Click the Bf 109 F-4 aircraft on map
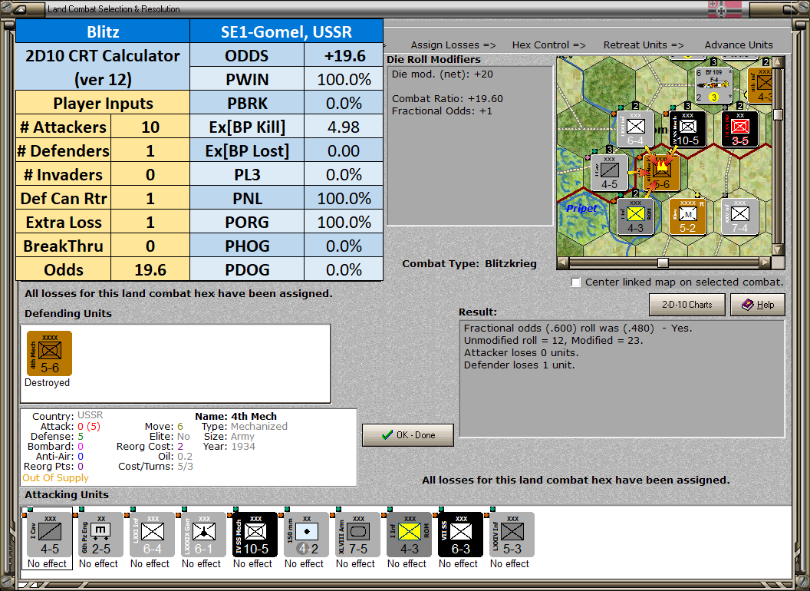The height and width of the screenshot is (591, 810). coord(714,85)
